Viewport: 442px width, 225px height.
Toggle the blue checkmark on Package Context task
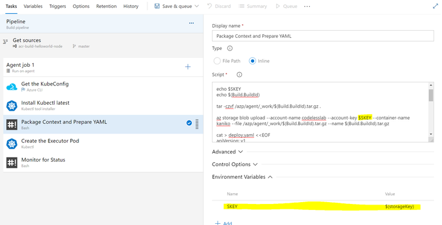point(189,123)
